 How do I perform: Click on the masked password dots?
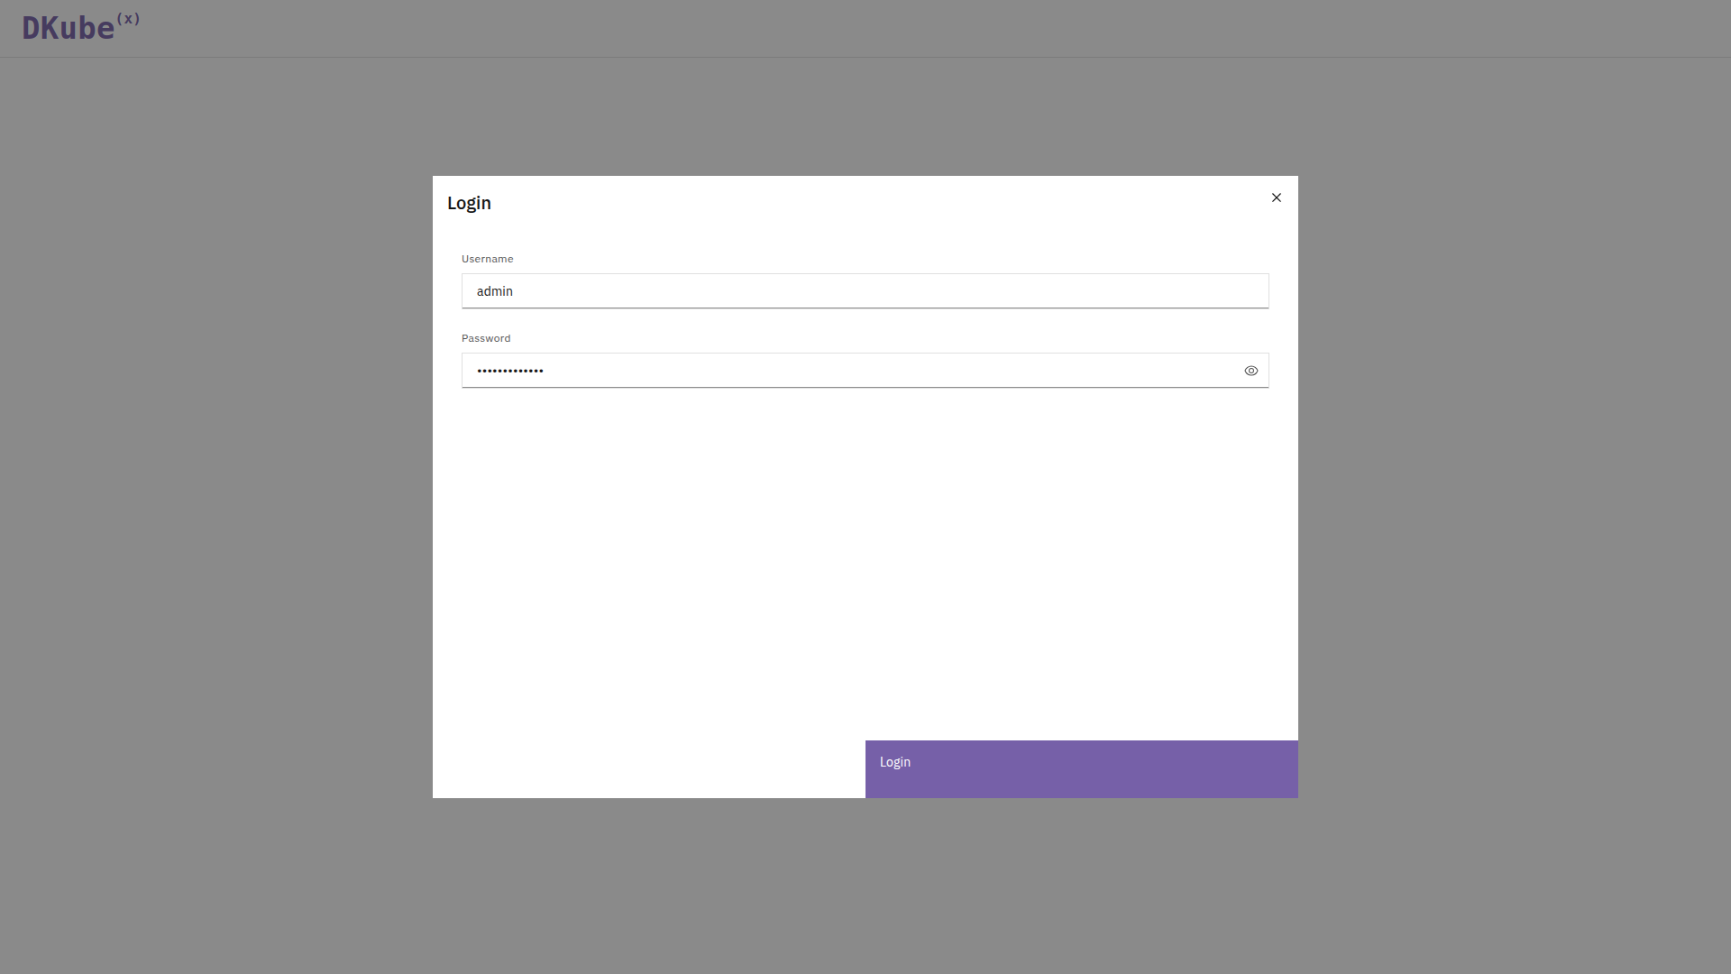[x=509, y=371]
